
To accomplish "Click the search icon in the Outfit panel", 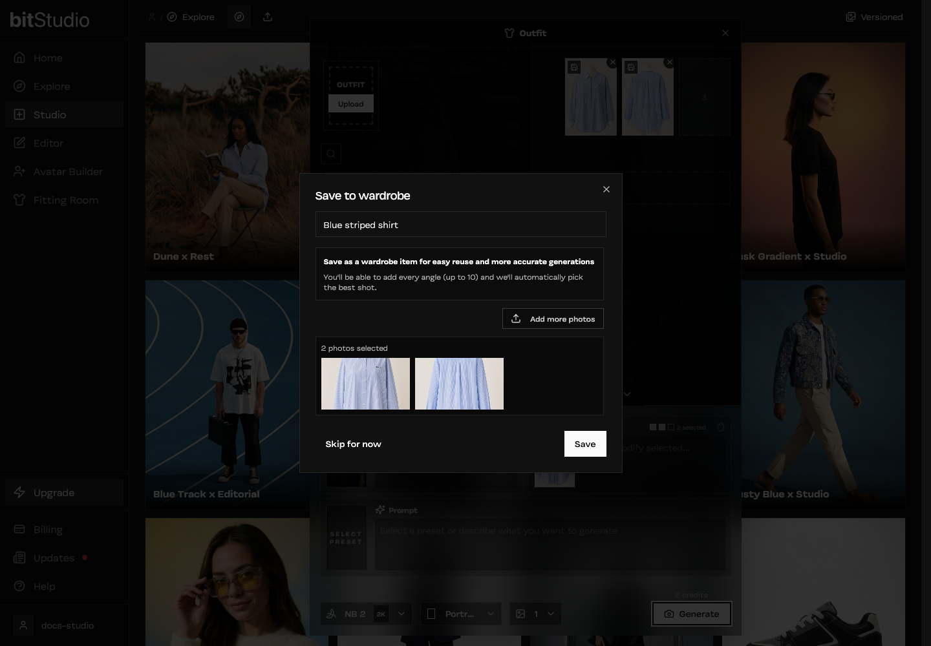I will point(331,154).
